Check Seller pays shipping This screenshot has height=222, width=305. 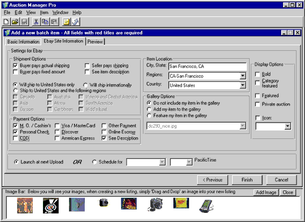(x=87, y=66)
